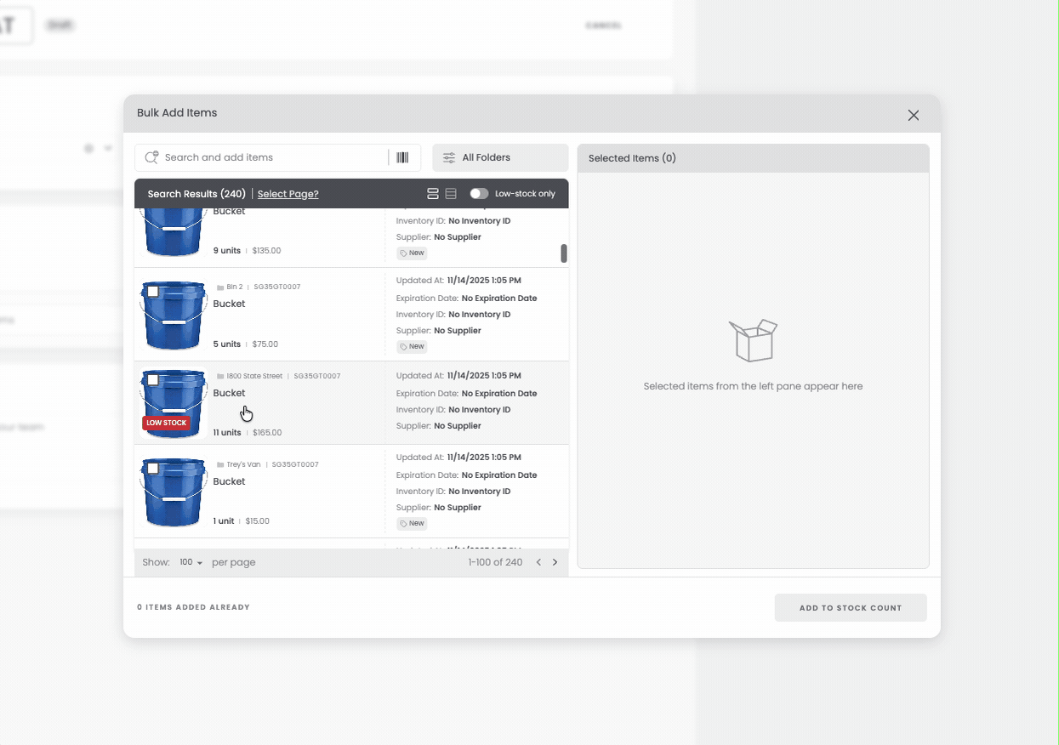Switch to compact list view icon
Viewport: 1059px width, 745px height.
coord(451,194)
